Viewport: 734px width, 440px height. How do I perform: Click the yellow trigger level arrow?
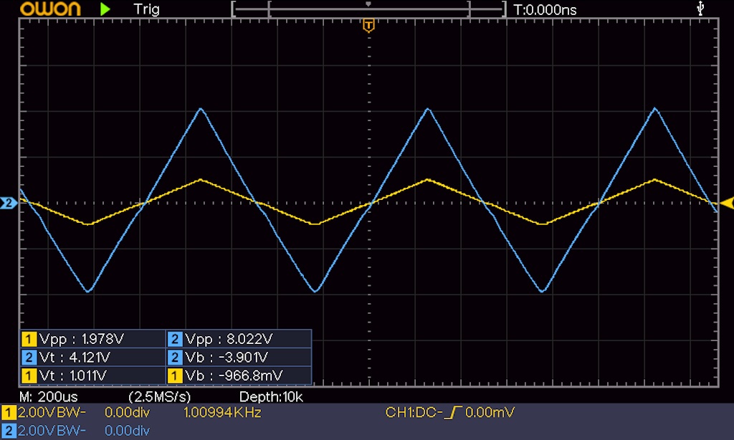tap(726, 203)
